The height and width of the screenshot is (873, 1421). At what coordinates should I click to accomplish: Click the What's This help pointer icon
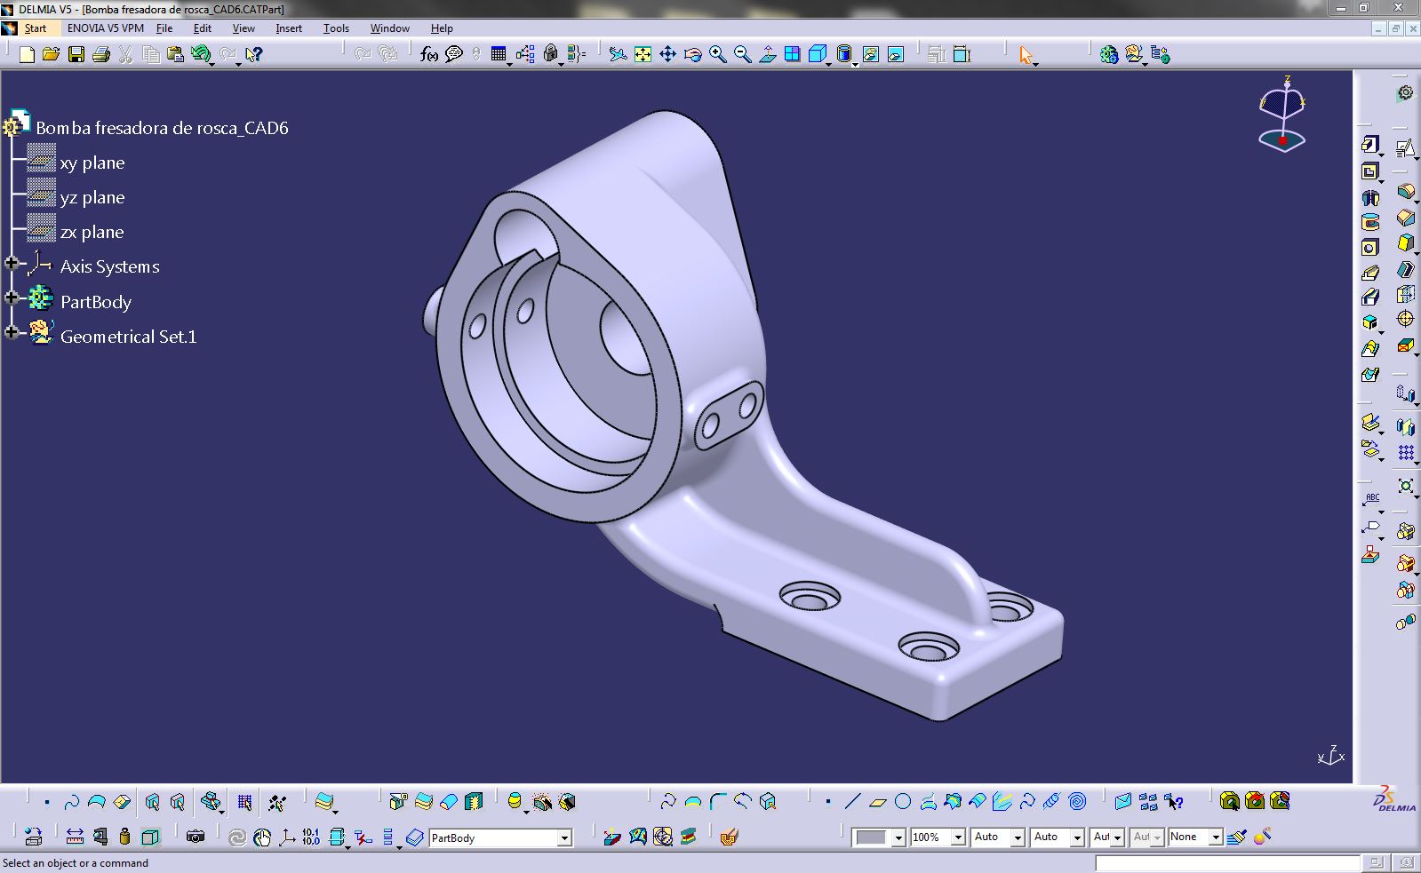253,54
